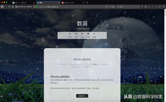Image resolution: width=166 pixels, height=102 pixels.
Task: Bookmark this page with the star
Action: coord(114,7)
